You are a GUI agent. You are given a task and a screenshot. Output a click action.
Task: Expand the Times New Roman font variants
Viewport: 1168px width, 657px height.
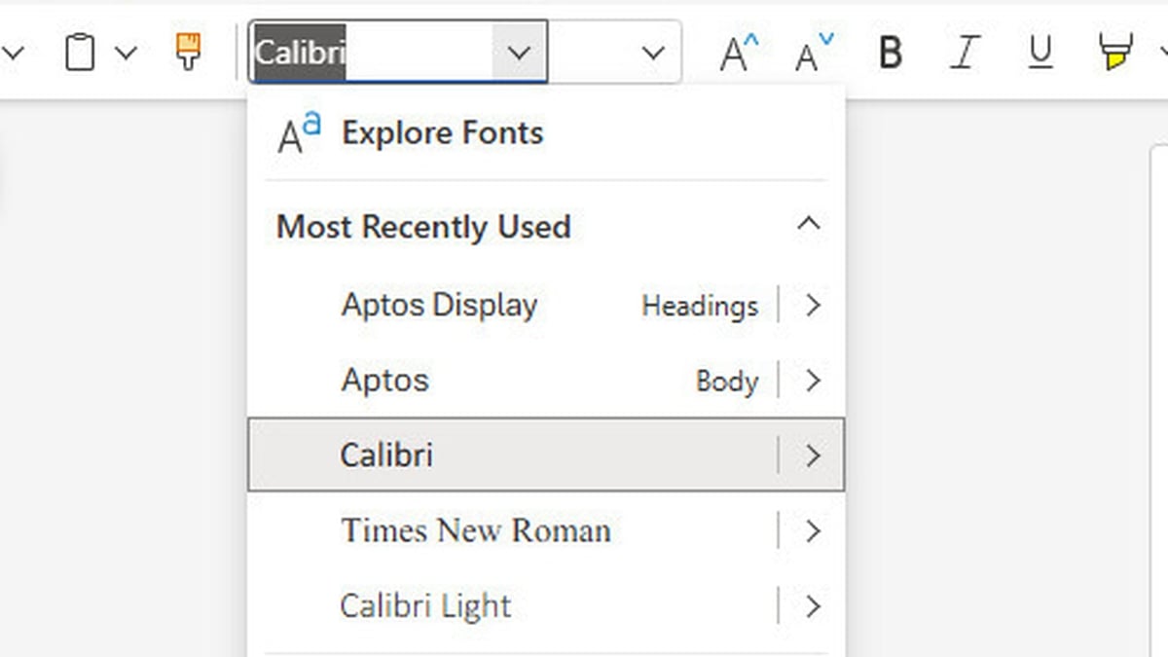[814, 530]
